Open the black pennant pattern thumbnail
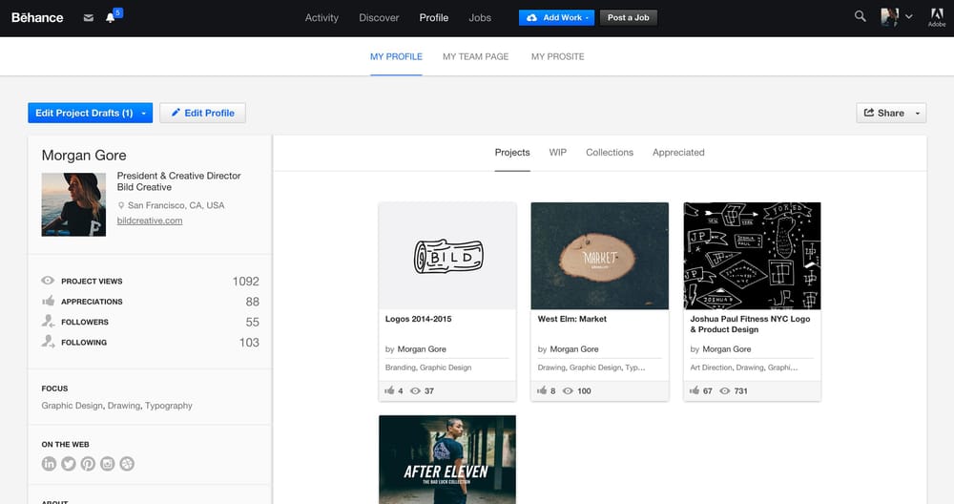Screen dimensions: 954x504 [752, 256]
